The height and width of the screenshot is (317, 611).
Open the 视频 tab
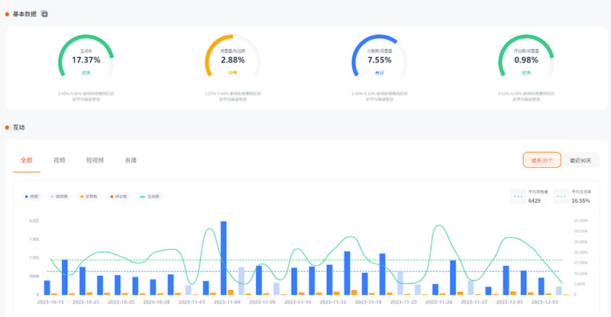pos(59,161)
